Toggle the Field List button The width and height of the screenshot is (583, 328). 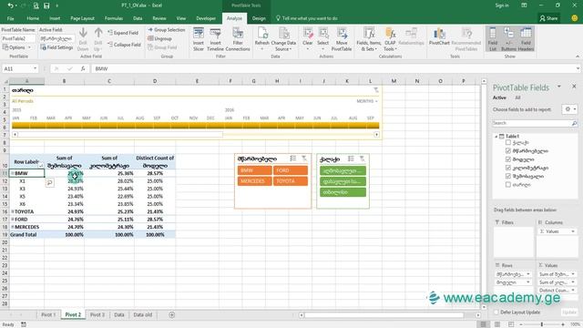493,39
